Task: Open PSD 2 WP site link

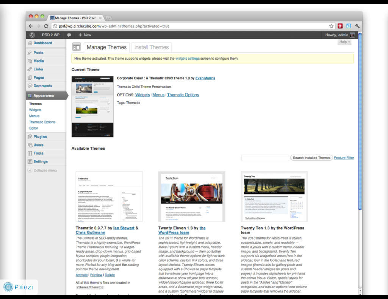Action: click(x=50, y=35)
